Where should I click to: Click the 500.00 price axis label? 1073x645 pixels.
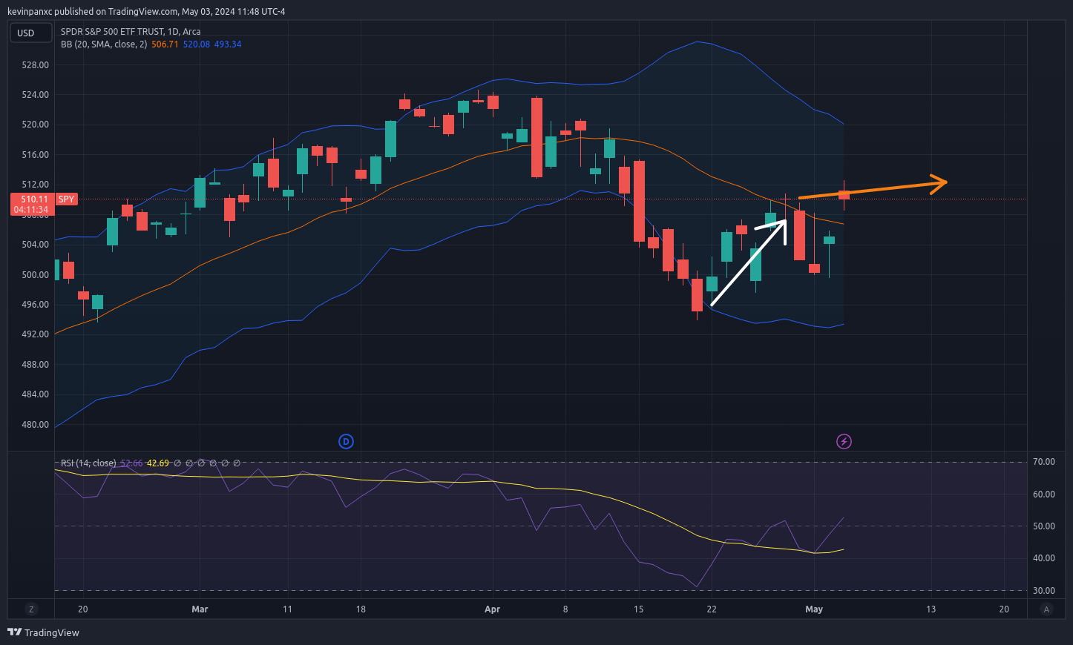pos(35,274)
